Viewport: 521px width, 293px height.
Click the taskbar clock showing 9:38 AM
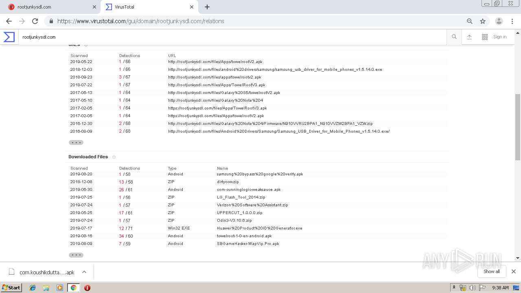coord(500,288)
